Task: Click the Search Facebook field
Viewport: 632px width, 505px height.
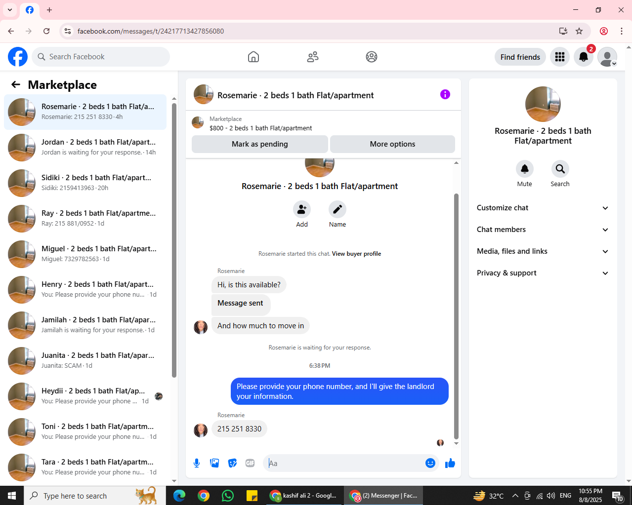Action: [101, 57]
